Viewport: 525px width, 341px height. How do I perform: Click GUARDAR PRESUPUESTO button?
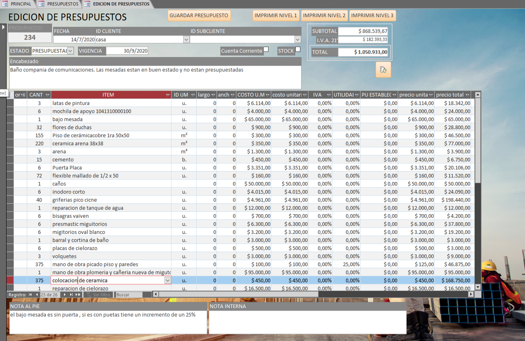(199, 16)
